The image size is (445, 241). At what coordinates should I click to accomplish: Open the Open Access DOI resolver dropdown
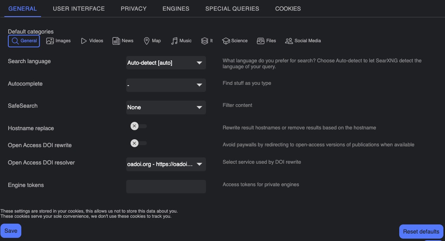tap(166, 164)
